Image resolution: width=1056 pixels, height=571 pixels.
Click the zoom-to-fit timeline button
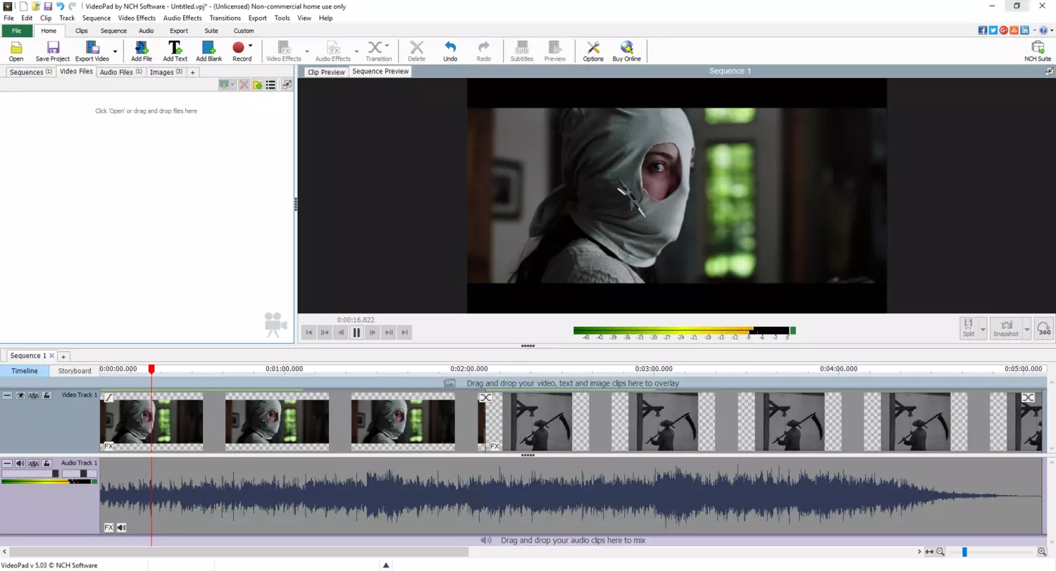click(x=929, y=552)
